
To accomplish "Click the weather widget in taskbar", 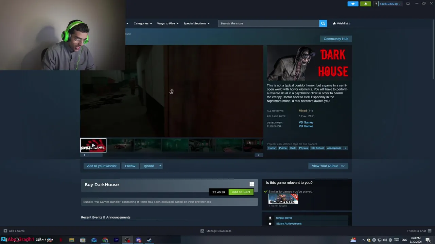I will pos(353,240).
